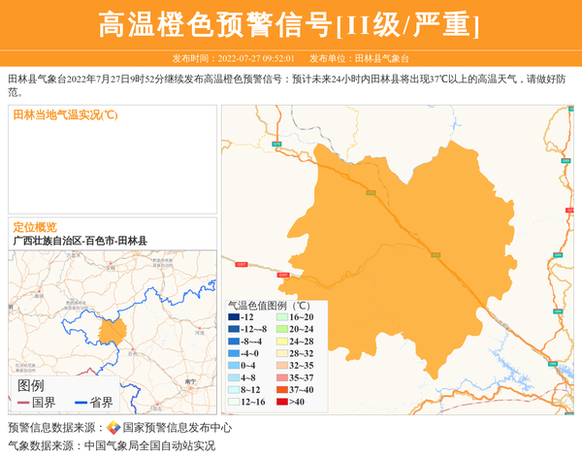This screenshot has height=457, width=582.
Task: Click the 高温橙色预警信号 title banner
Action: tap(290, 25)
